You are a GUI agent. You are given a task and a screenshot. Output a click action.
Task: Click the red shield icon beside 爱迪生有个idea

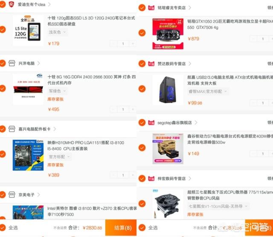coord(12,4)
